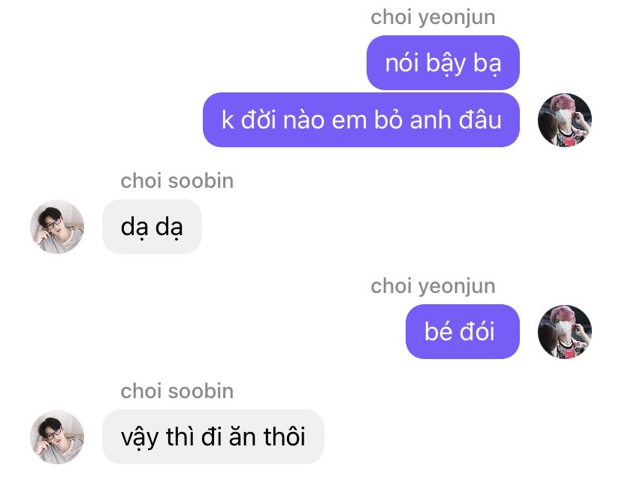
Task: Open yeonjun's avatar beside 'k đời nào em bỏ anh đâu'
Action: click(564, 119)
